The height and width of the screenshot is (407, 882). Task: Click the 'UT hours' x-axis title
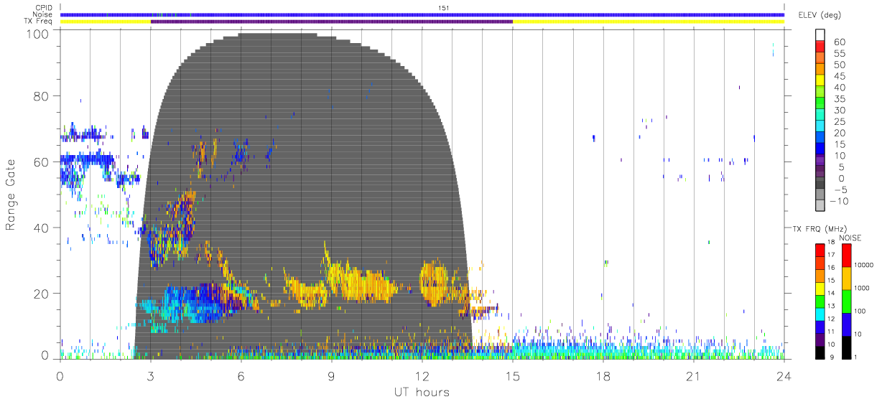[421, 393]
